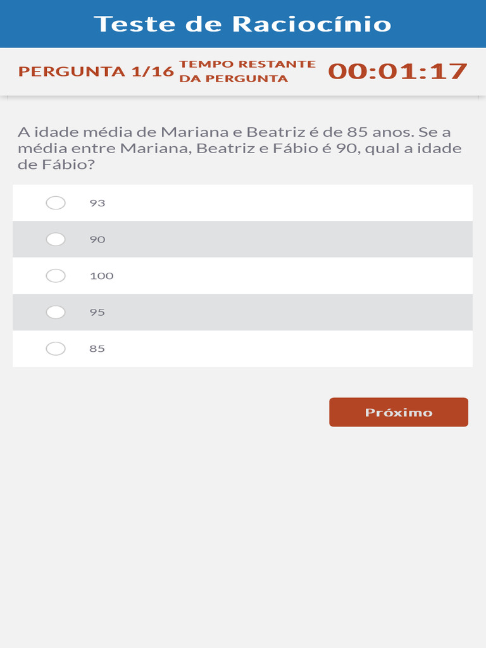
Task: Mark the radio button for 95
Action: [56, 312]
